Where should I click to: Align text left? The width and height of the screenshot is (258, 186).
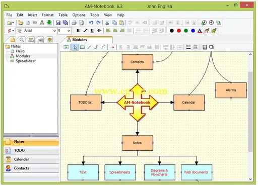pos(108,31)
